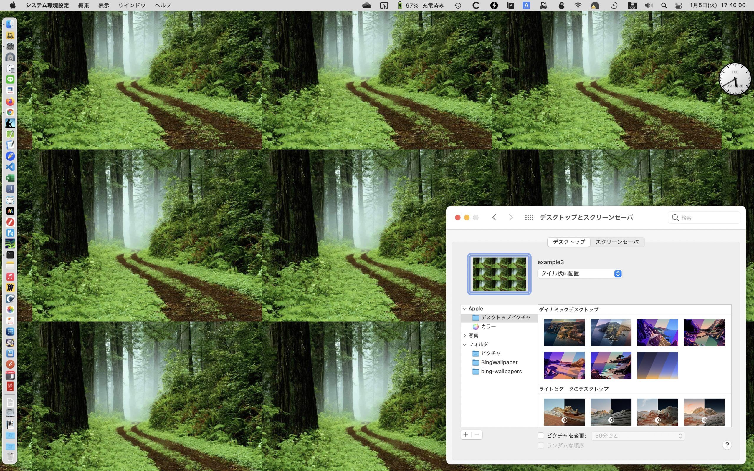
Task: Select the ライトとダークのデスクトップ wallpaper
Action: pos(564,411)
